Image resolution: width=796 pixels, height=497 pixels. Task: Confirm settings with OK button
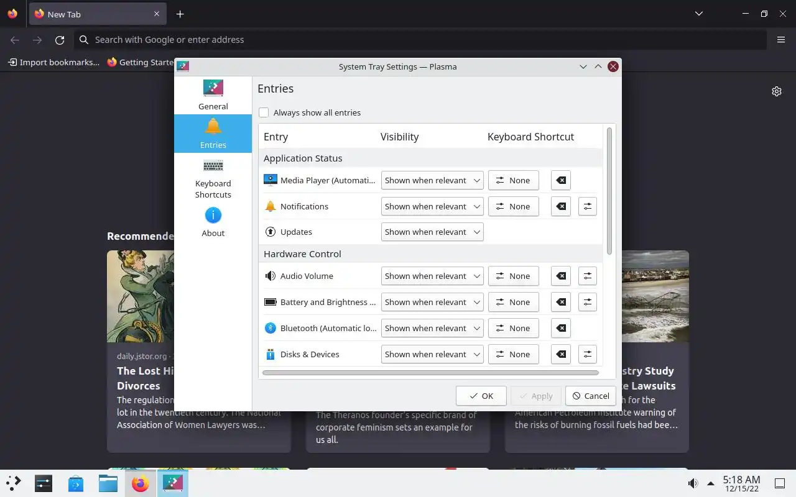pos(481,396)
